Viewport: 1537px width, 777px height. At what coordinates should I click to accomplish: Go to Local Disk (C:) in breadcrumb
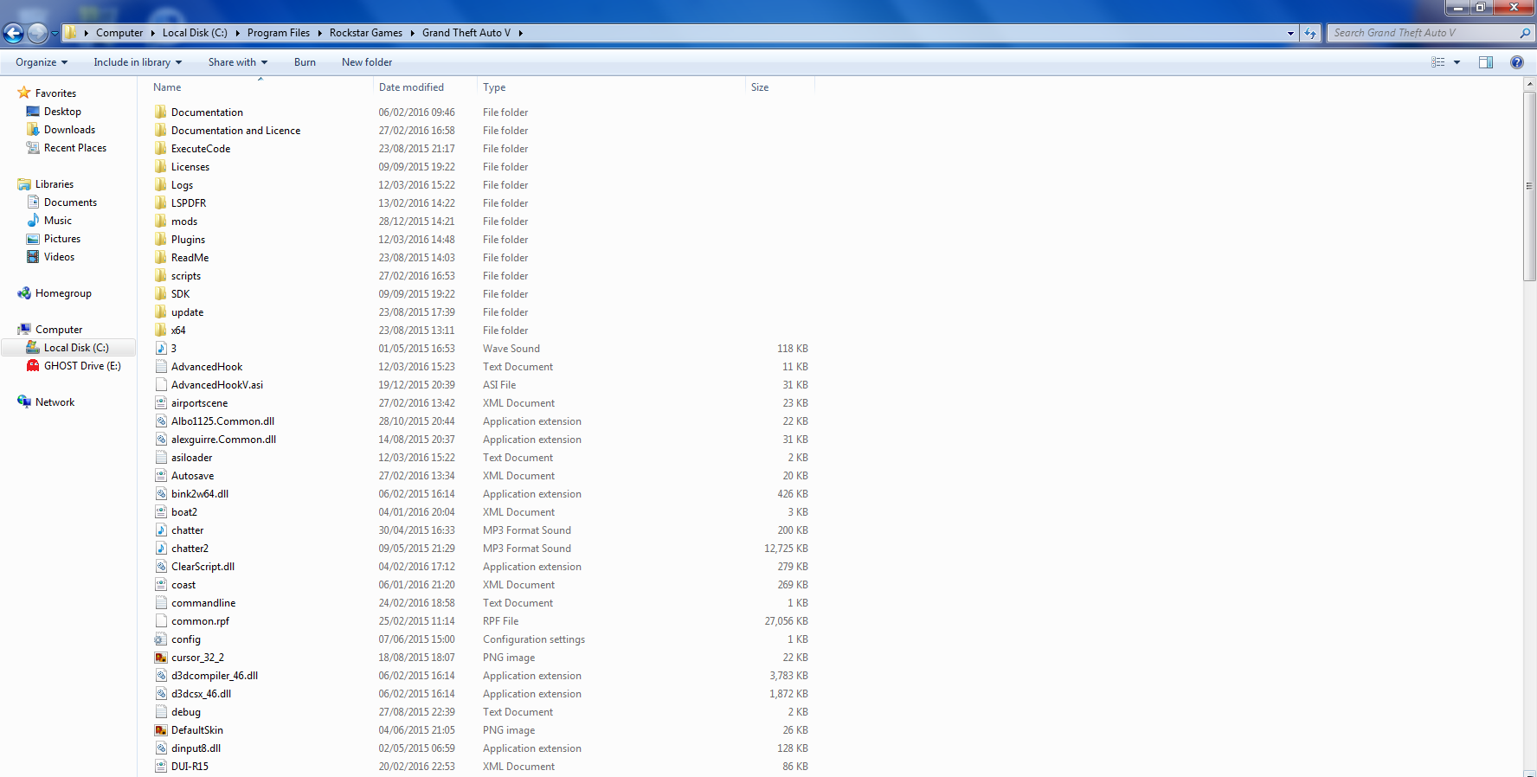tap(195, 33)
